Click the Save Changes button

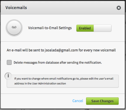click(x=102, y=101)
